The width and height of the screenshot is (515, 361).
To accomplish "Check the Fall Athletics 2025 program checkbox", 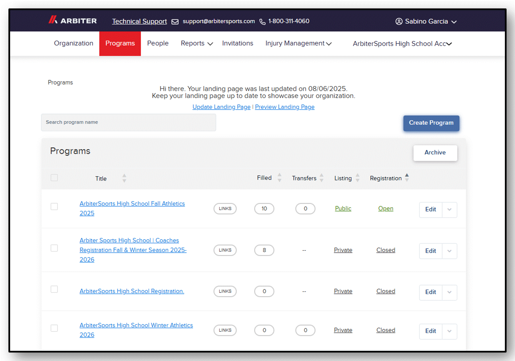I will tap(54, 207).
